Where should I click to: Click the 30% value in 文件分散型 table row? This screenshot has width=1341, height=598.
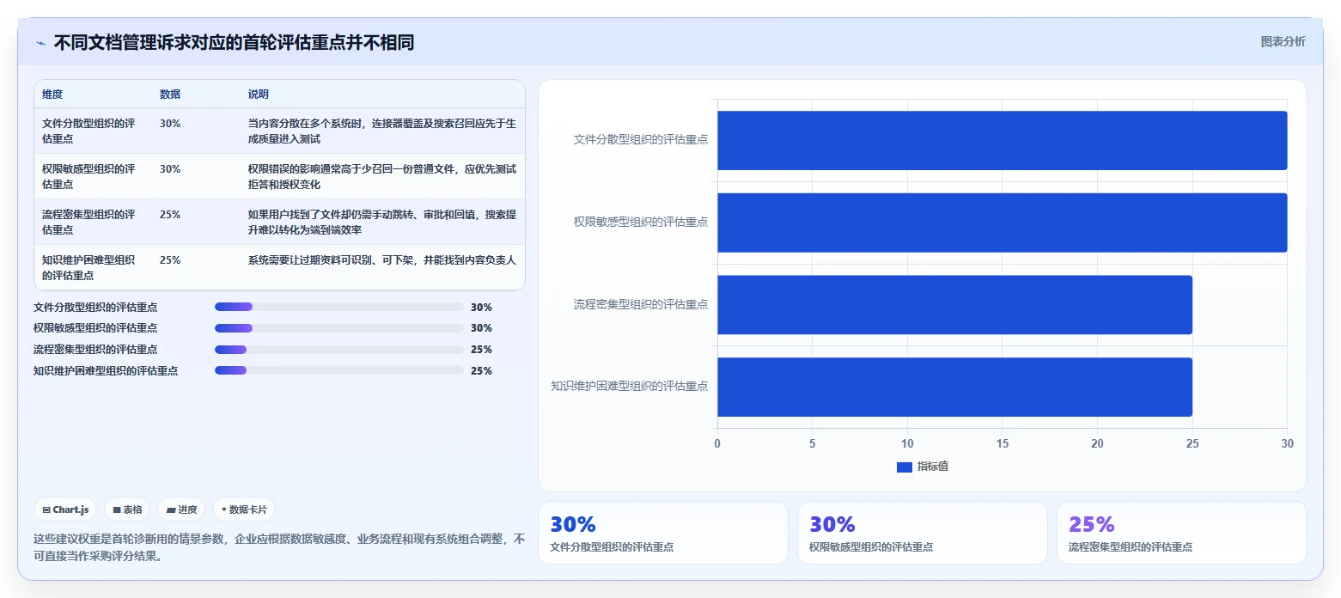170,123
